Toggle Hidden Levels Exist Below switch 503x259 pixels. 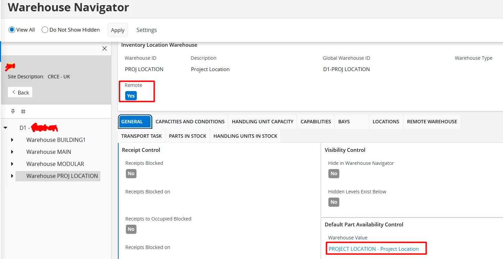(334, 202)
